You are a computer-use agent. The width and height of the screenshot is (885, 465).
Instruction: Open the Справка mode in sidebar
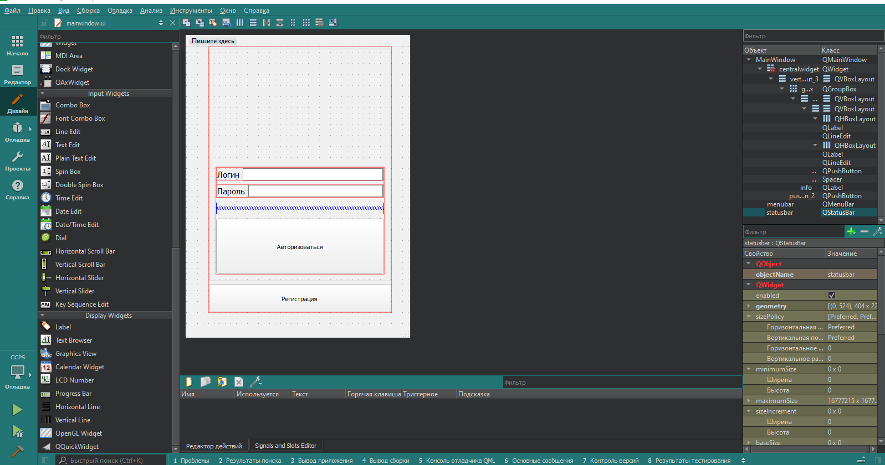pos(18,189)
